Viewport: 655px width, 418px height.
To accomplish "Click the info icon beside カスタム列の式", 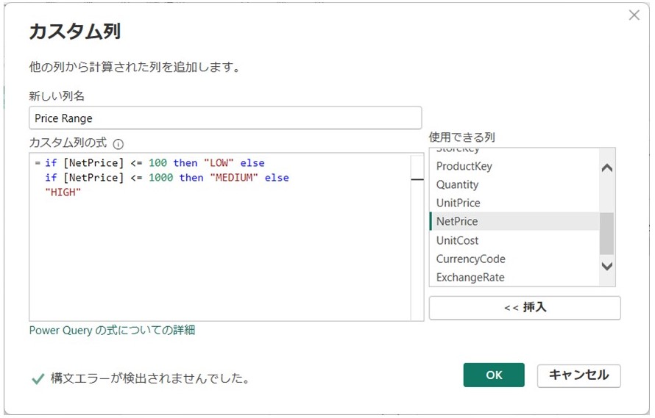I will [118, 144].
